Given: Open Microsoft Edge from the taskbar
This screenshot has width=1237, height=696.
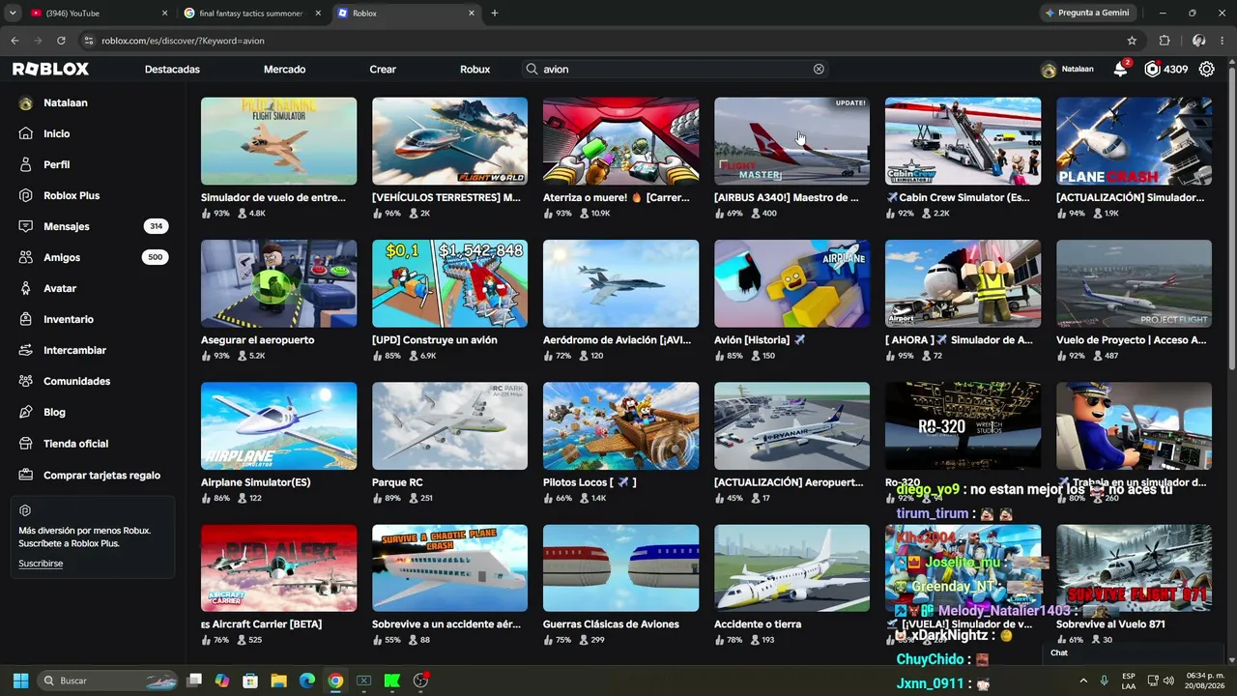Looking at the screenshot, I should 306,681.
